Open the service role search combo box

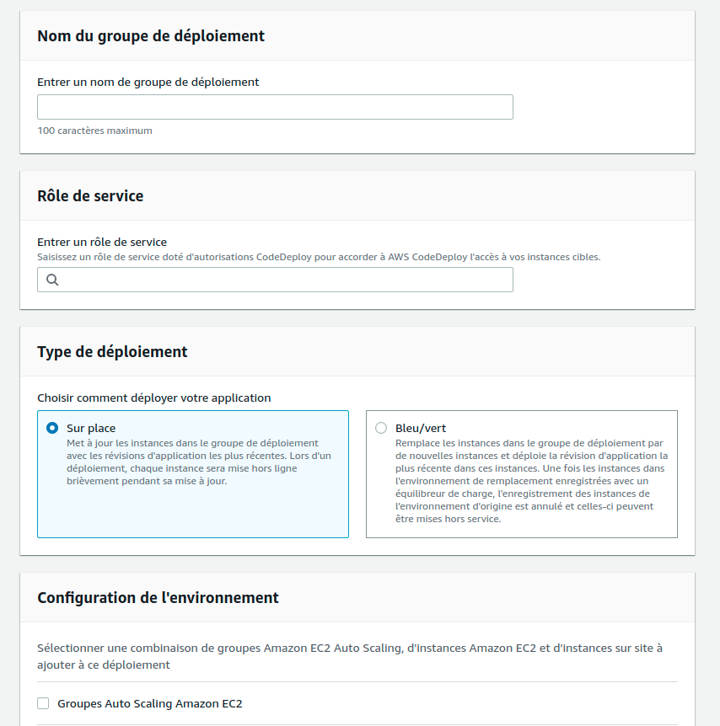click(x=285, y=280)
